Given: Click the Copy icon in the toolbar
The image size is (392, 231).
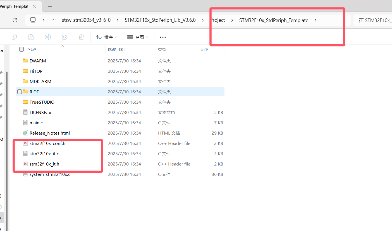Looking at the screenshot, I should 14,37.
